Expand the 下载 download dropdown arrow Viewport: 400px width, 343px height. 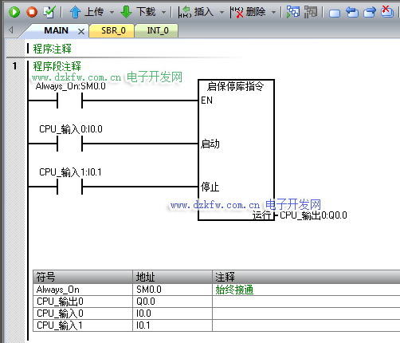(164, 12)
